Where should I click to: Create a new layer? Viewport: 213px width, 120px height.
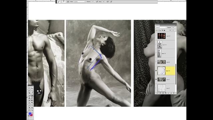(x=171, y=93)
